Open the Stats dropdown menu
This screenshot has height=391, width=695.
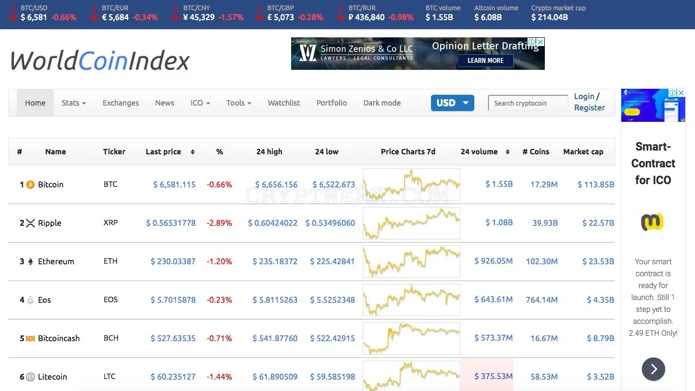click(x=74, y=103)
